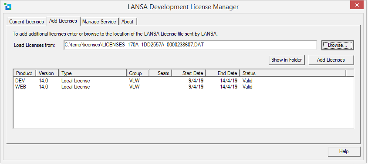368x164 pixels.
Task: Click the LANSA app icon in title bar
Action: (x=8, y=7)
